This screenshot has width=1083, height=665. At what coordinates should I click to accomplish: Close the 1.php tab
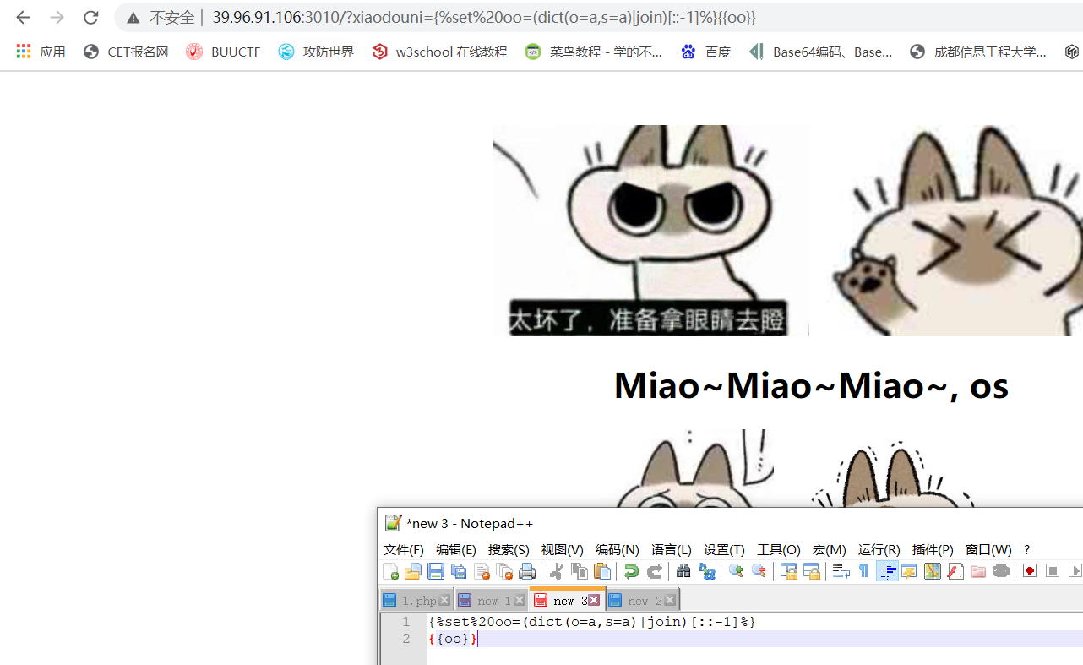pos(444,601)
